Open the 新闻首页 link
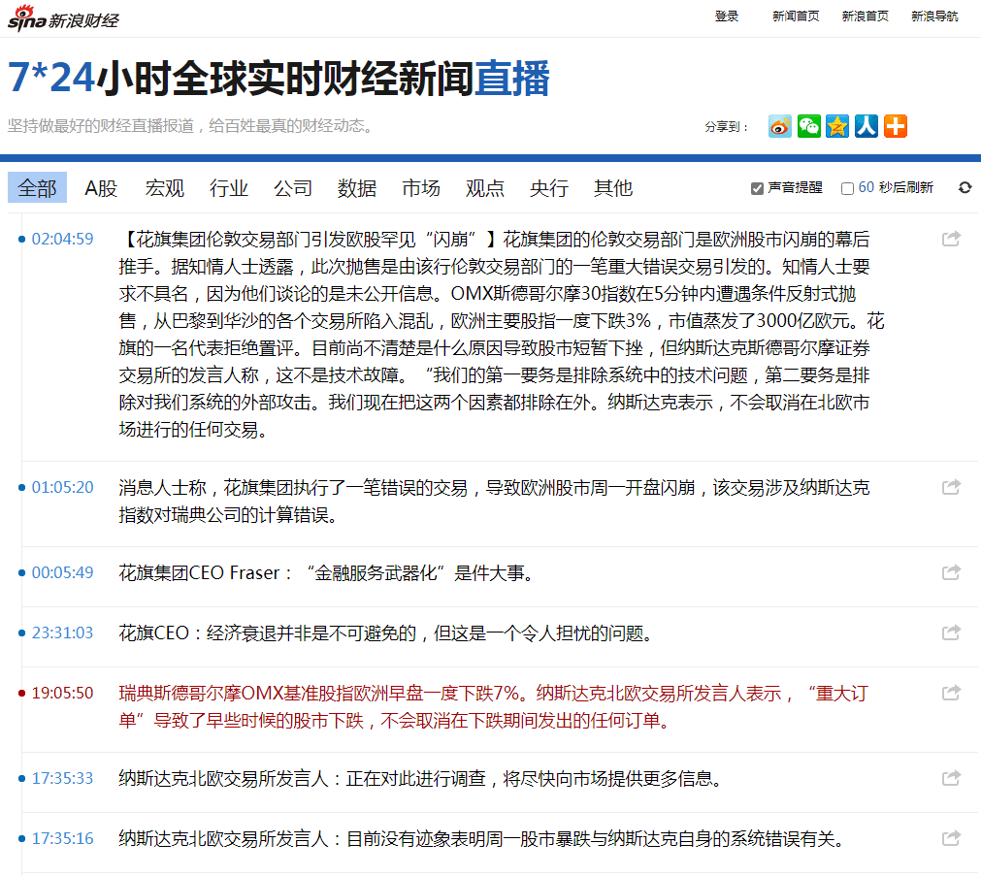This screenshot has width=981, height=876. pyautogui.click(x=796, y=16)
